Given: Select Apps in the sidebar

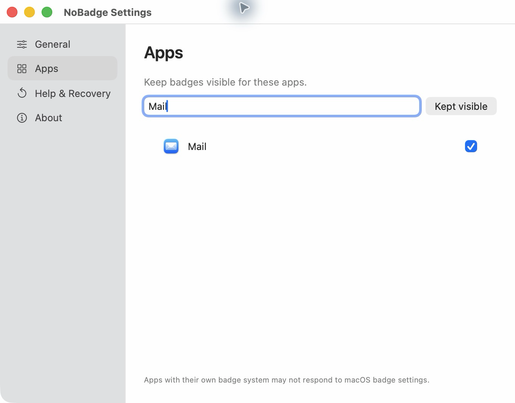Looking at the screenshot, I should pos(62,69).
